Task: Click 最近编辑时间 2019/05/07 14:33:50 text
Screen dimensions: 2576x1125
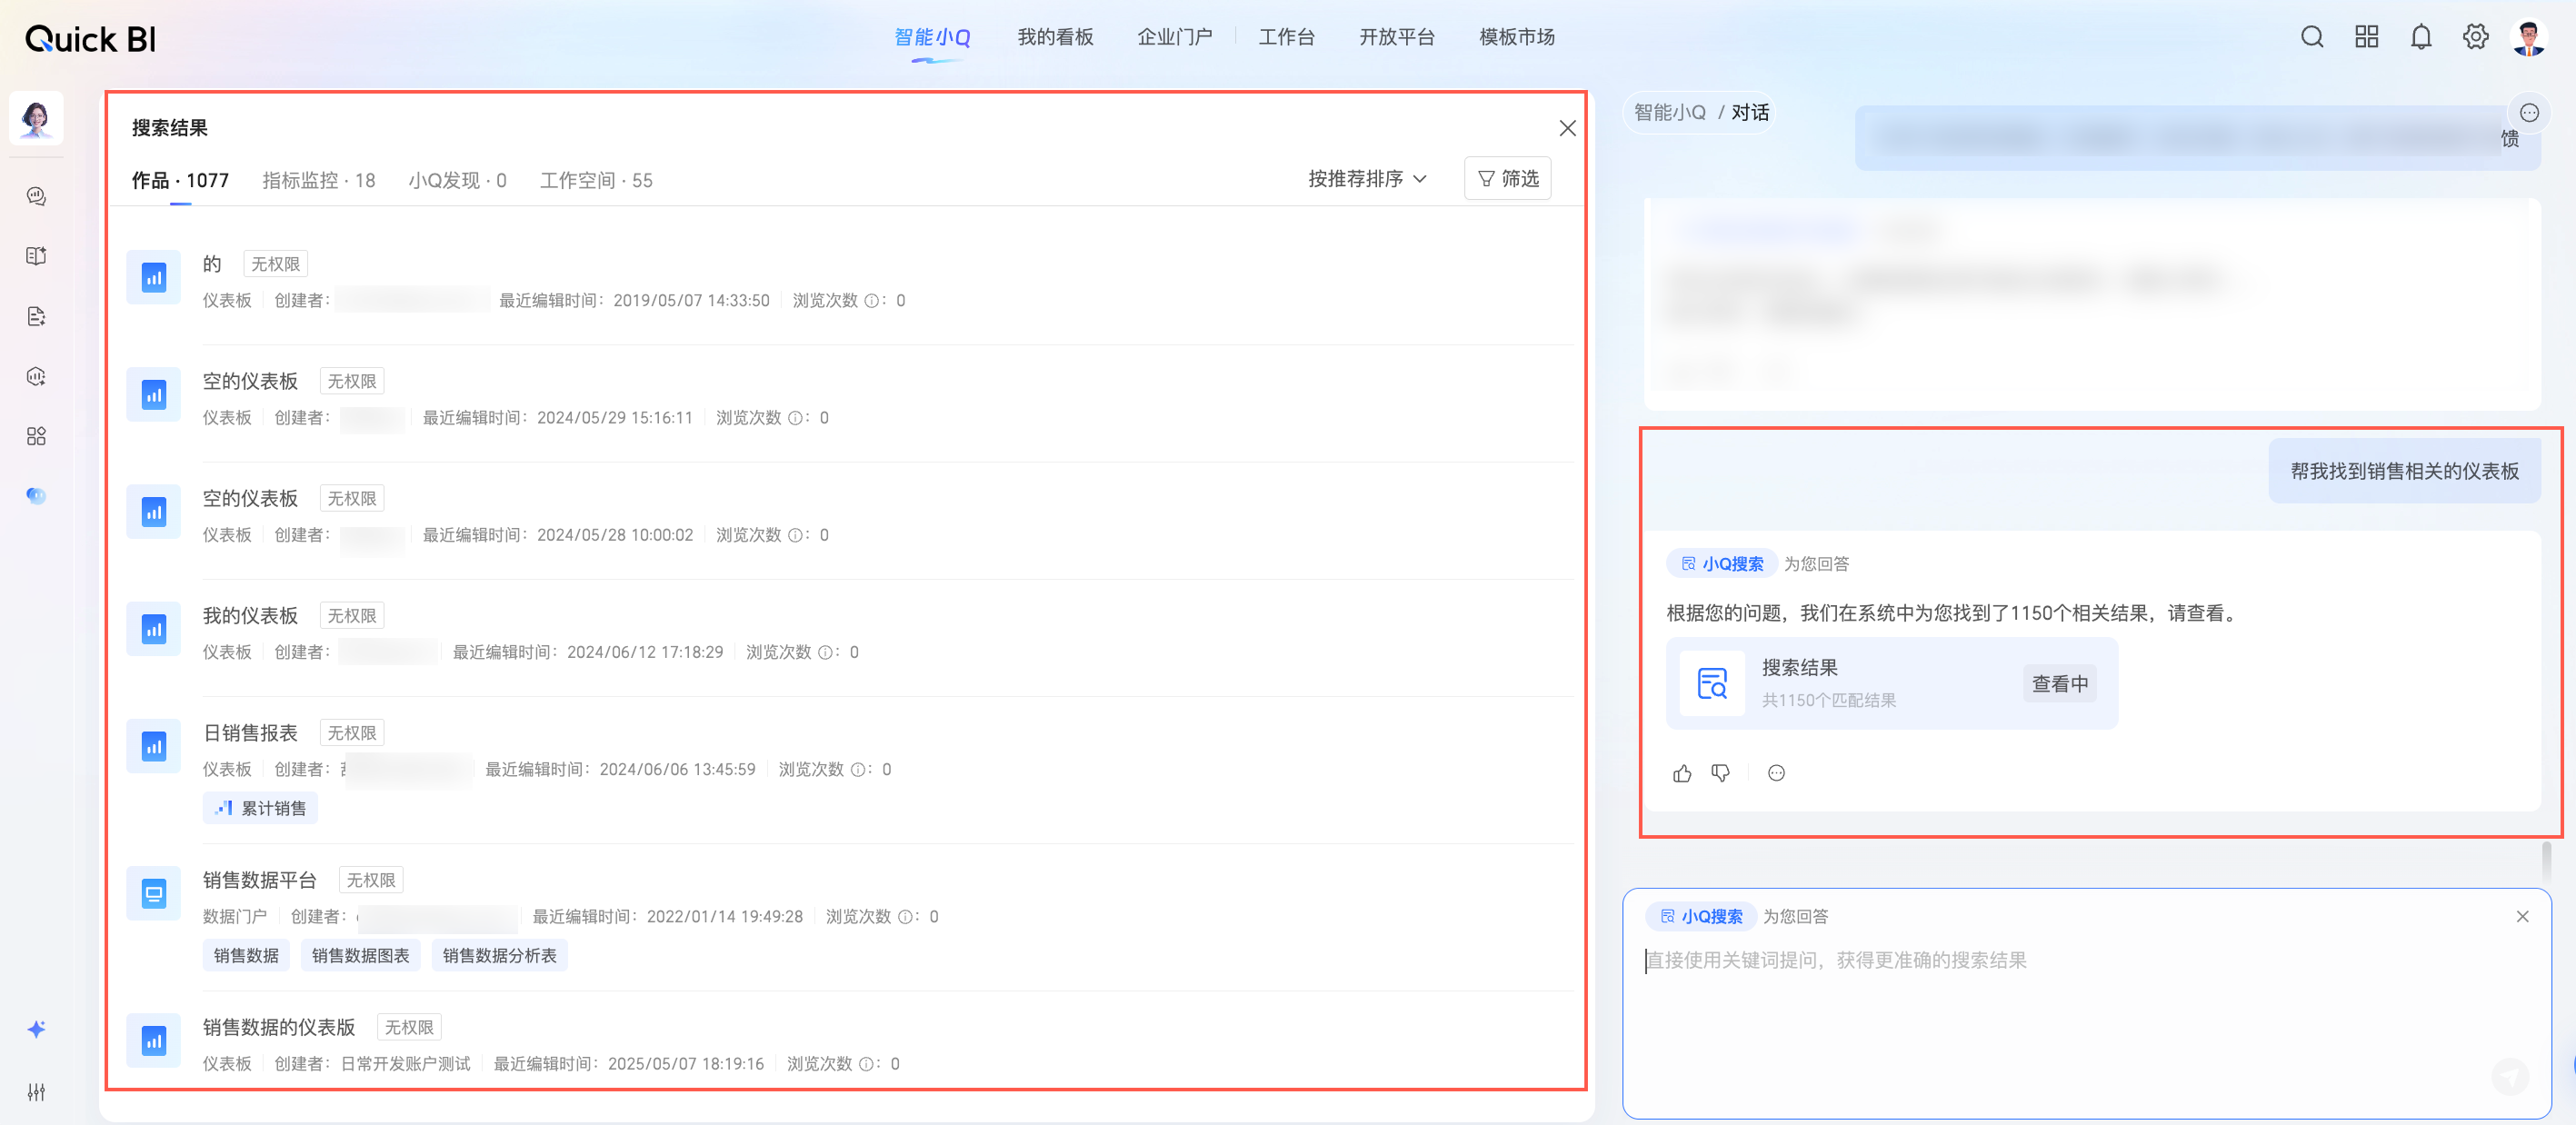Action: (x=634, y=300)
